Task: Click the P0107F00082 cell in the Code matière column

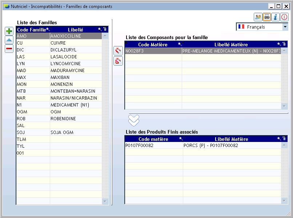Action: [x=154, y=146]
